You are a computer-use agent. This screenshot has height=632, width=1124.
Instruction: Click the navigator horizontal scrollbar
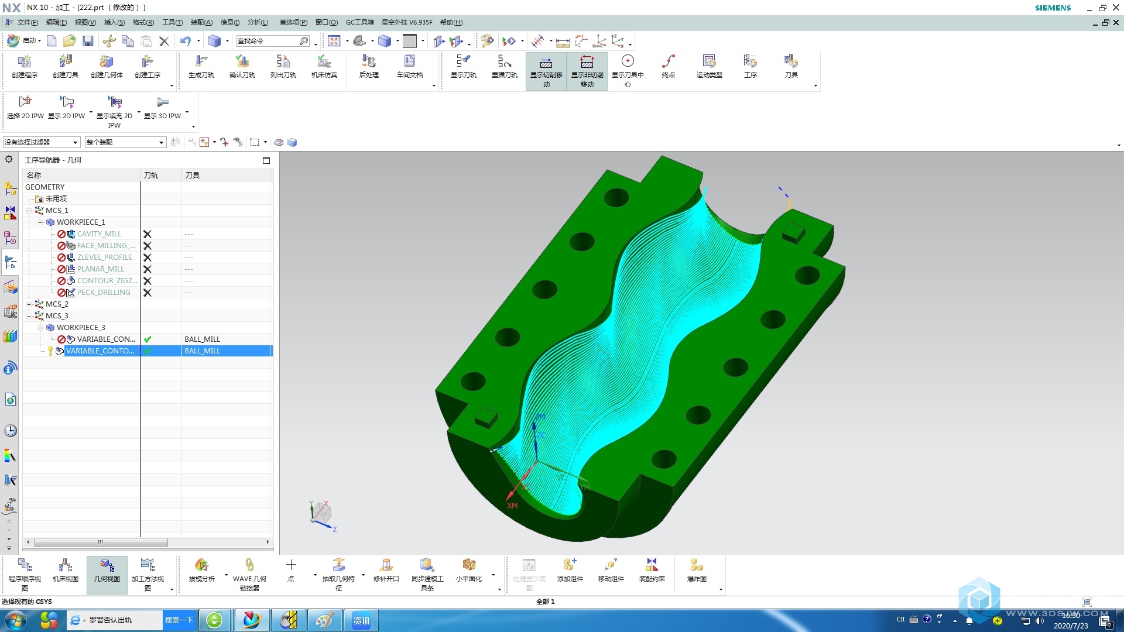pyautogui.click(x=101, y=542)
